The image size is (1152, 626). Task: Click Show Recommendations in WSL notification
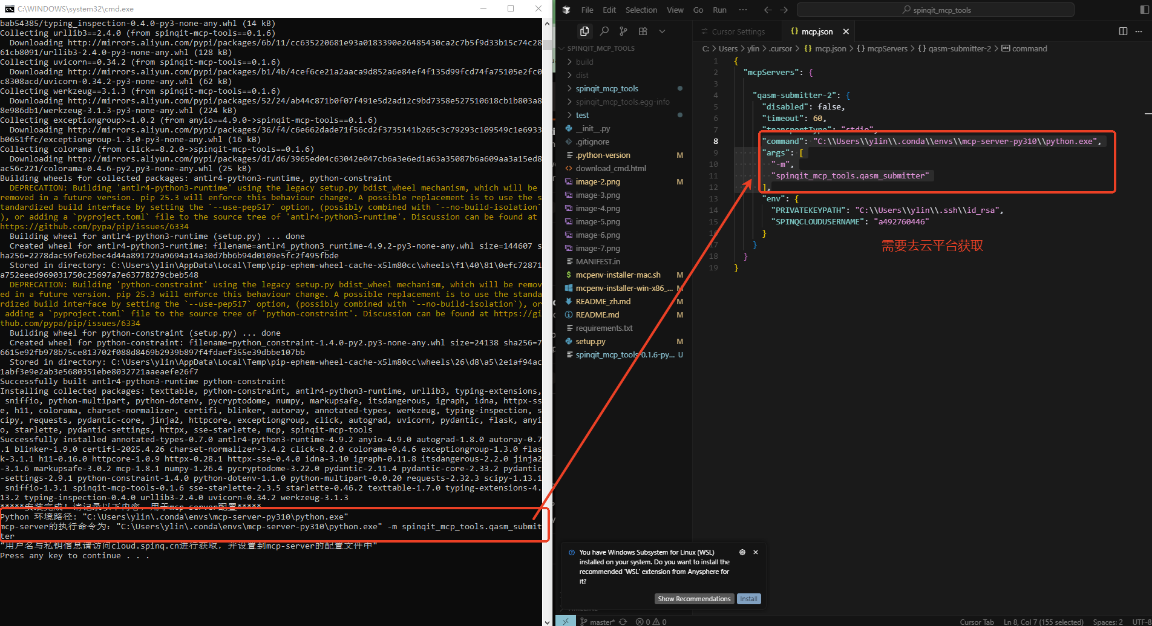point(694,599)
